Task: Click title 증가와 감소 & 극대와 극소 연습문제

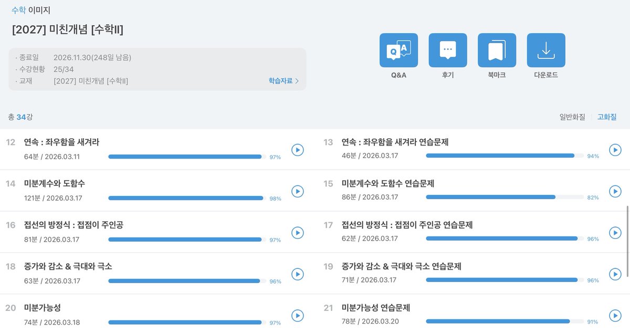Action: coord(402,266)
